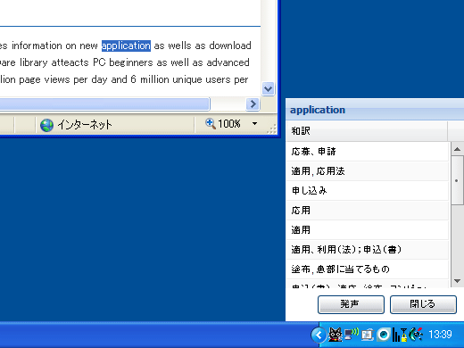This screenshot has width=464, height=348.
Task: Select the translation row 適用, 応用法
Action: click(368, 171)
